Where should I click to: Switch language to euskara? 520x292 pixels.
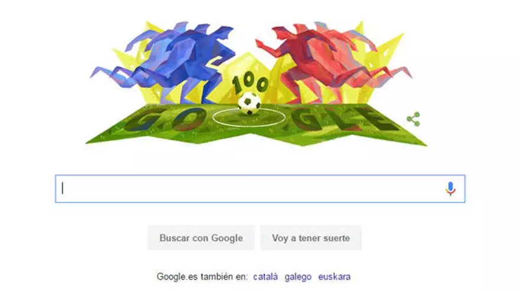coord(334,277)
